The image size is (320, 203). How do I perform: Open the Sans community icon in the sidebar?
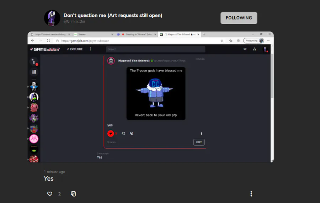[x=34, y=86]
